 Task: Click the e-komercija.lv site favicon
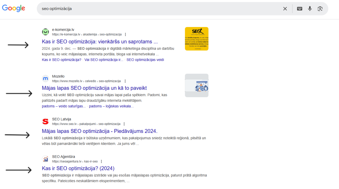tap(45, 32)
